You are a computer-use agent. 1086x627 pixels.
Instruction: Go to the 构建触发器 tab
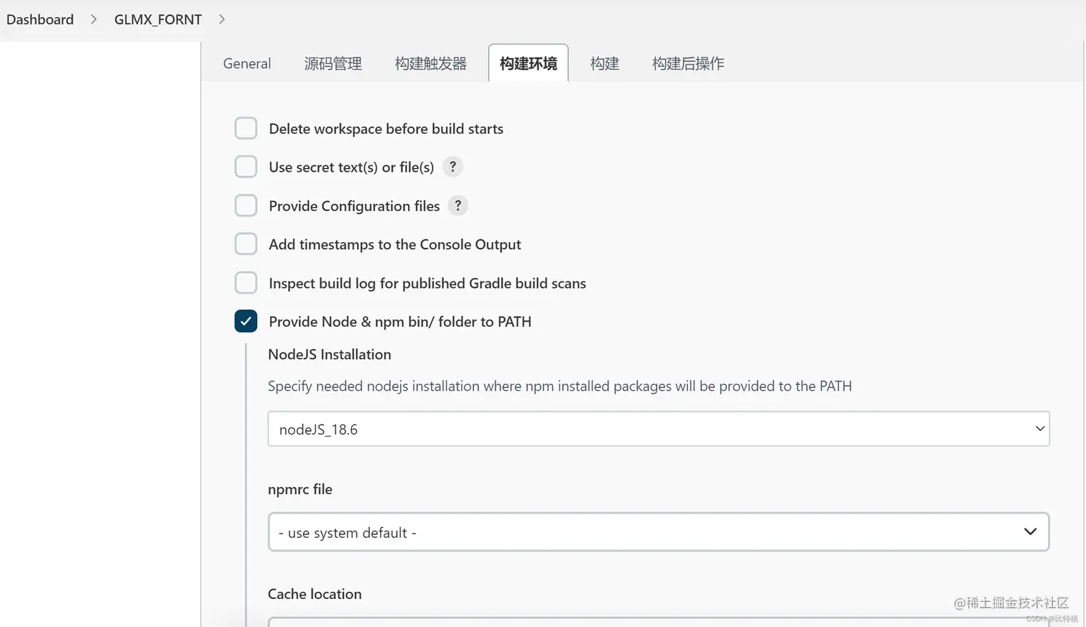tap(430, 64)
